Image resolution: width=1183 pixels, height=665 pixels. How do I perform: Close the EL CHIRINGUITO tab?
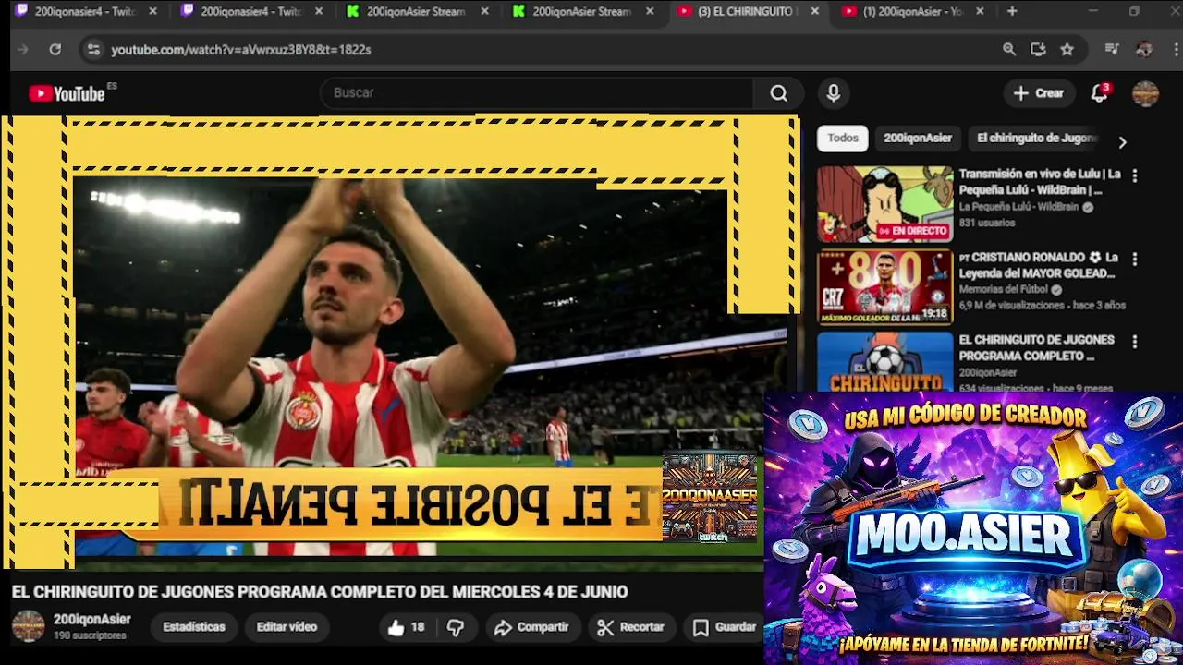coord(814,11)
